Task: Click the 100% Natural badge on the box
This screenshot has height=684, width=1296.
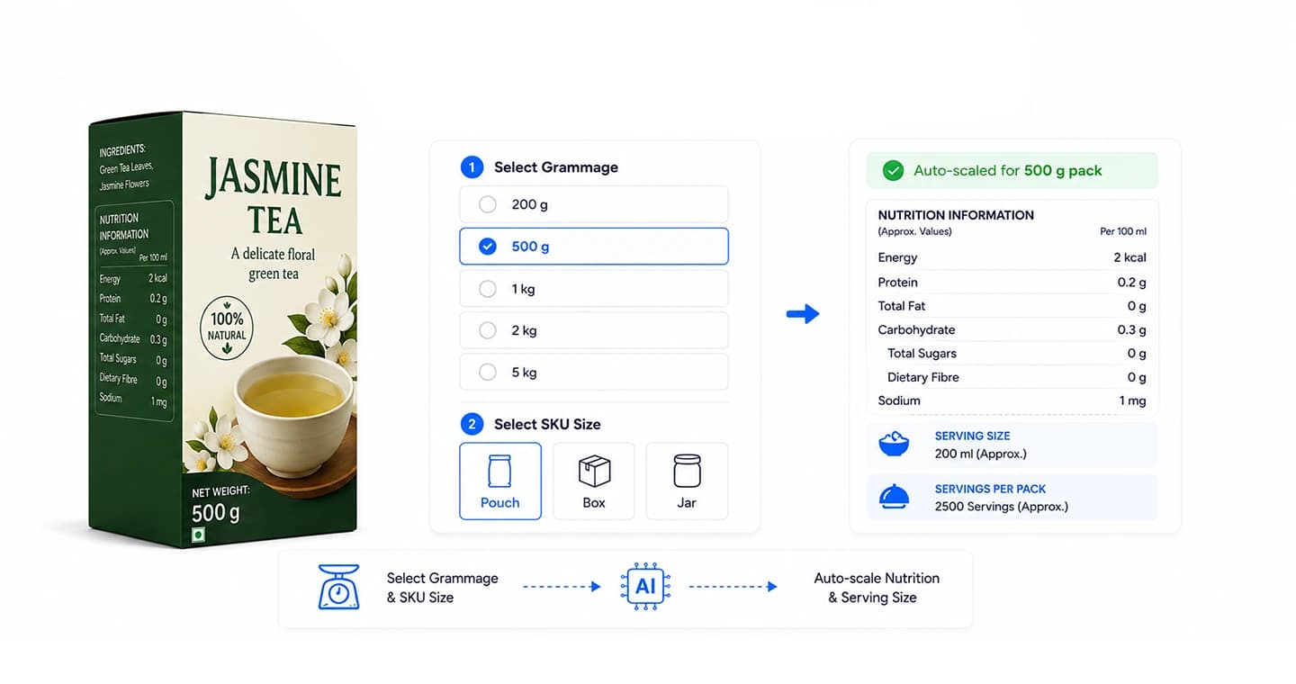Action: 227,327
